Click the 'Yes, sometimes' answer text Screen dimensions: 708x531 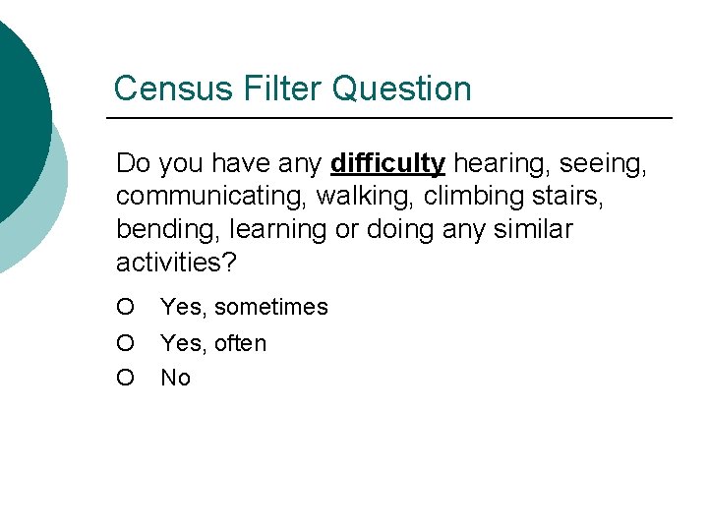[x=244, y=307]
